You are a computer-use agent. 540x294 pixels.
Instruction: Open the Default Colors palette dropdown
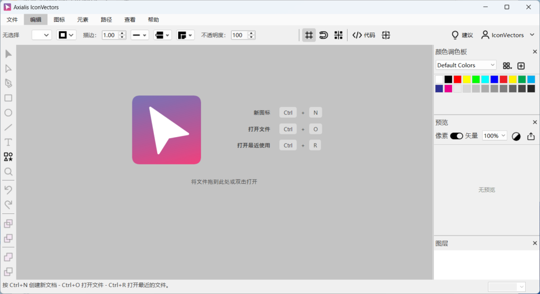click(x=466, y=65)
